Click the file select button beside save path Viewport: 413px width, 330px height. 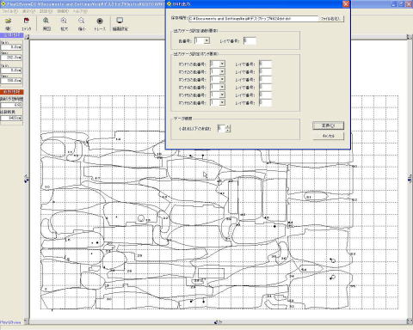point(331,19)
